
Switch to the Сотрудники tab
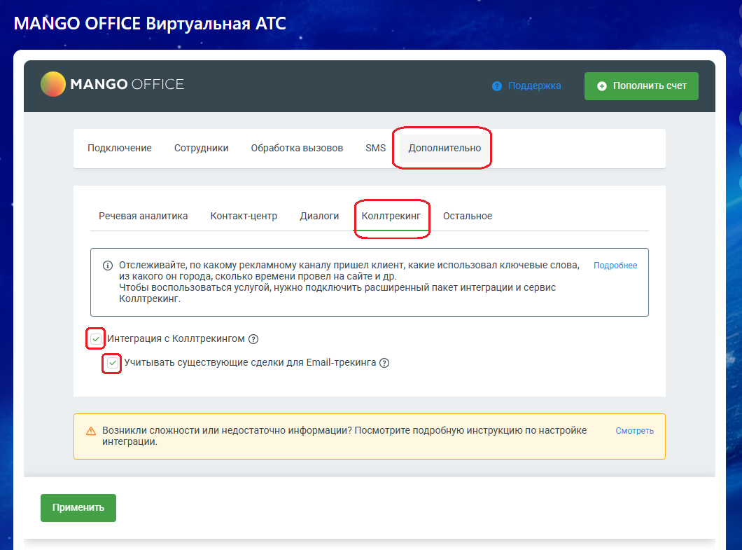pyautogui.click(x=202, y=148)
